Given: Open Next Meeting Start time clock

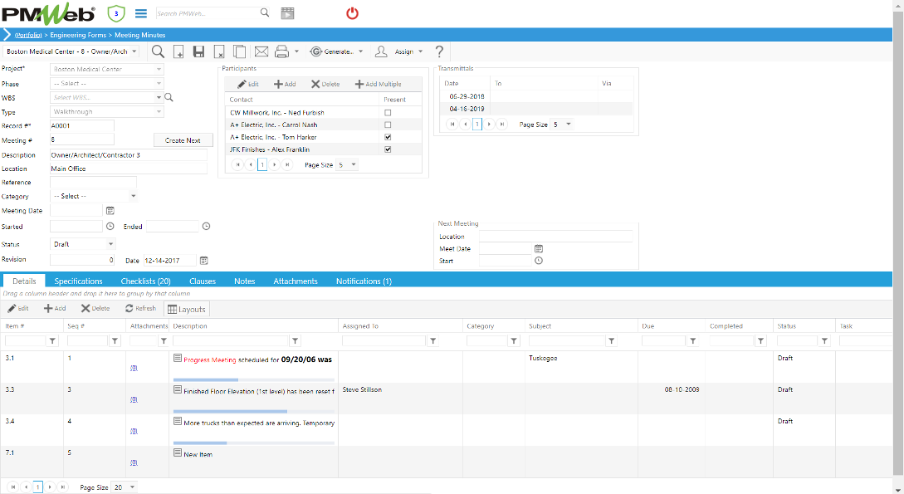Looking at the screenshot, I should [539, 261].
